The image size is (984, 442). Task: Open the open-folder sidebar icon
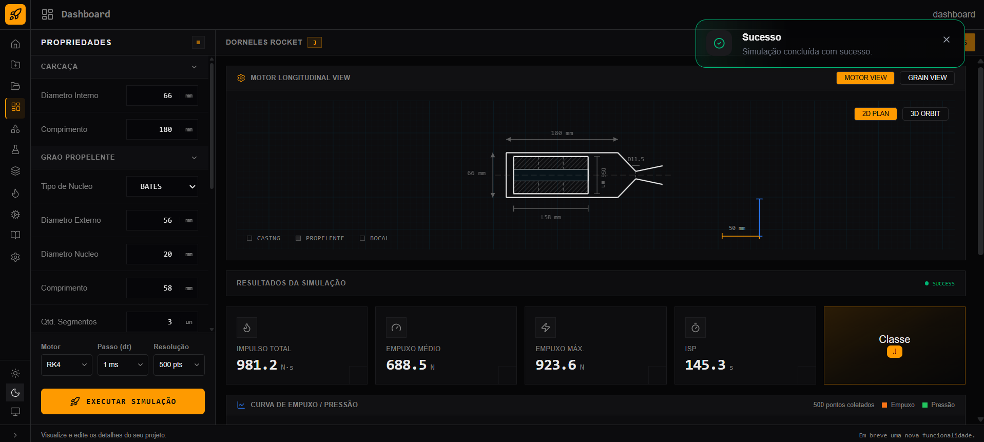pos(15,86)
